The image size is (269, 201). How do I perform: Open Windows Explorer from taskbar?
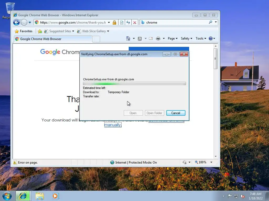click(x=40, y=196)
